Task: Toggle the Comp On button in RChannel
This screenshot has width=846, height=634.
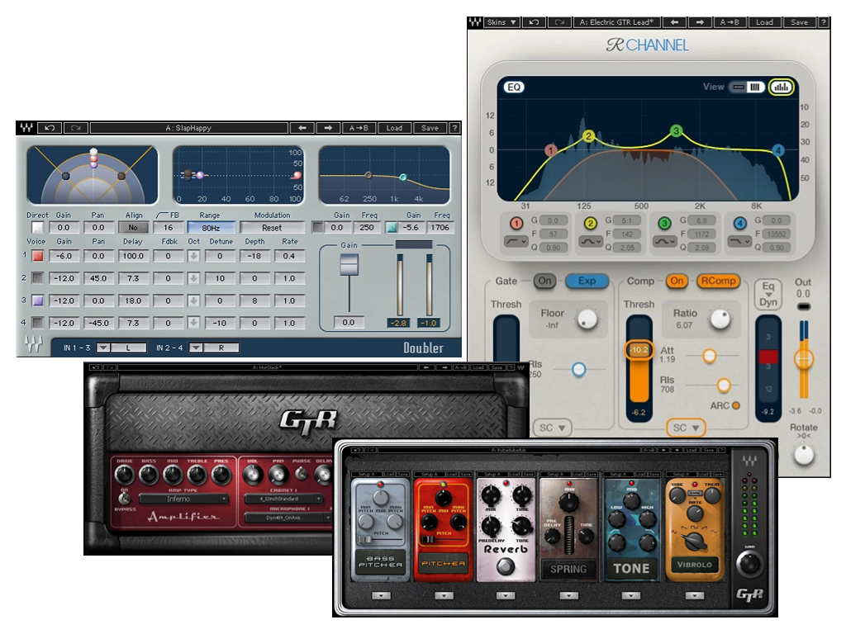Action: point(677,281)
